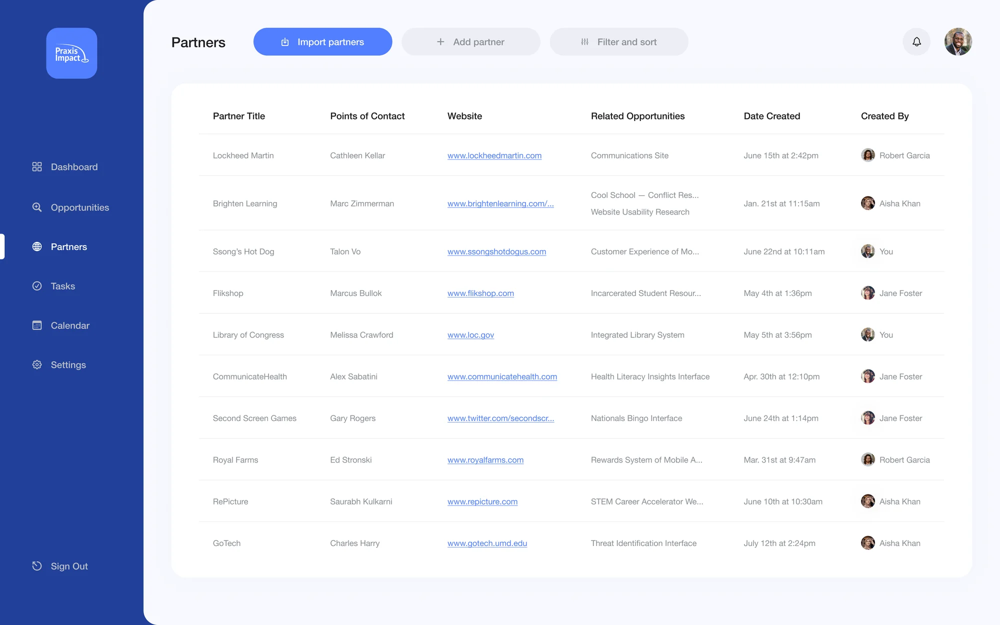Click the You avatar in Library of Congress row
The height and width of the screenshot is (625, 1000).
[868, 334]
